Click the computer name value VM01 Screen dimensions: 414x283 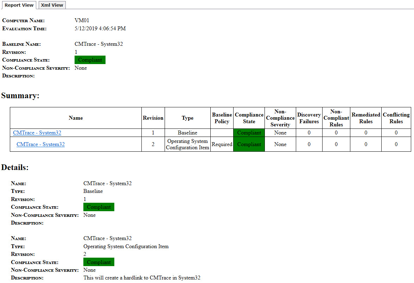82,20
